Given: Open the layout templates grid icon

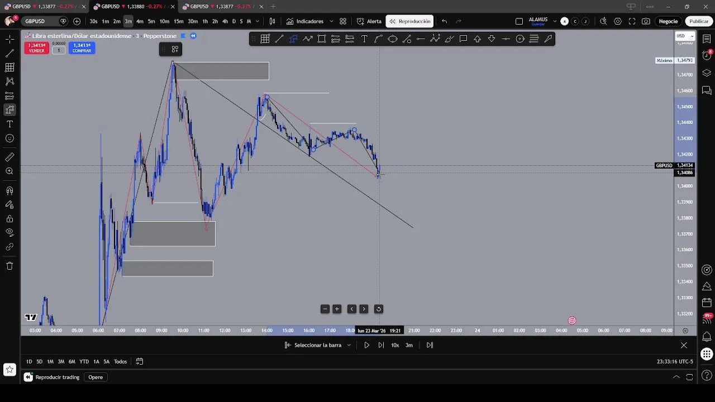Looking at the screenshot, I should (343, 21).
